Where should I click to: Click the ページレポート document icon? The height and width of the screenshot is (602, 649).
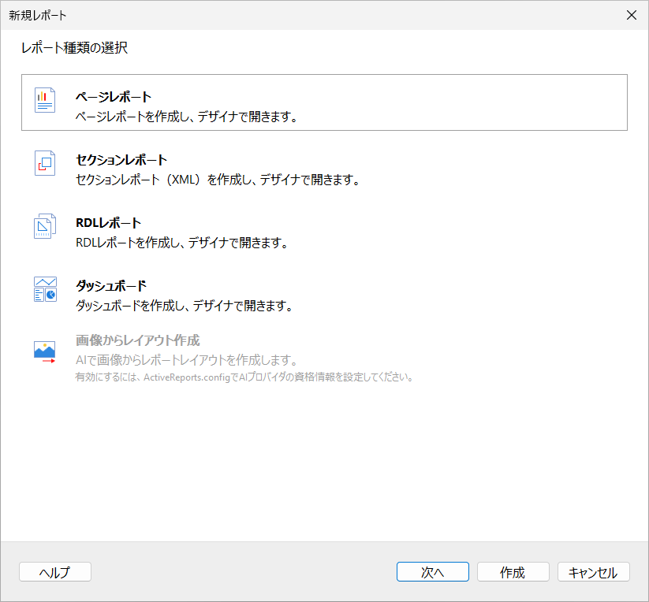[x=45, y=100]
